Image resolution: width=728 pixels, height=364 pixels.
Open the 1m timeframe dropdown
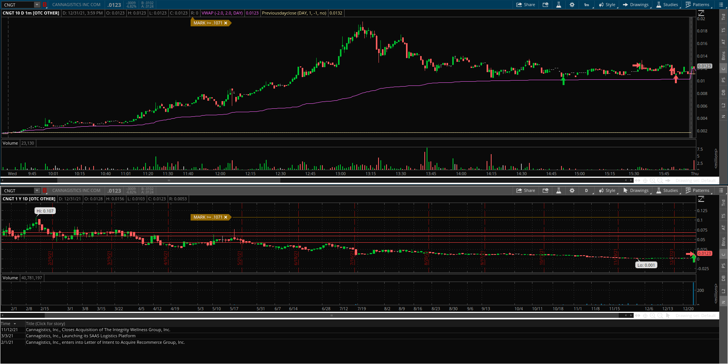point(587,5)
